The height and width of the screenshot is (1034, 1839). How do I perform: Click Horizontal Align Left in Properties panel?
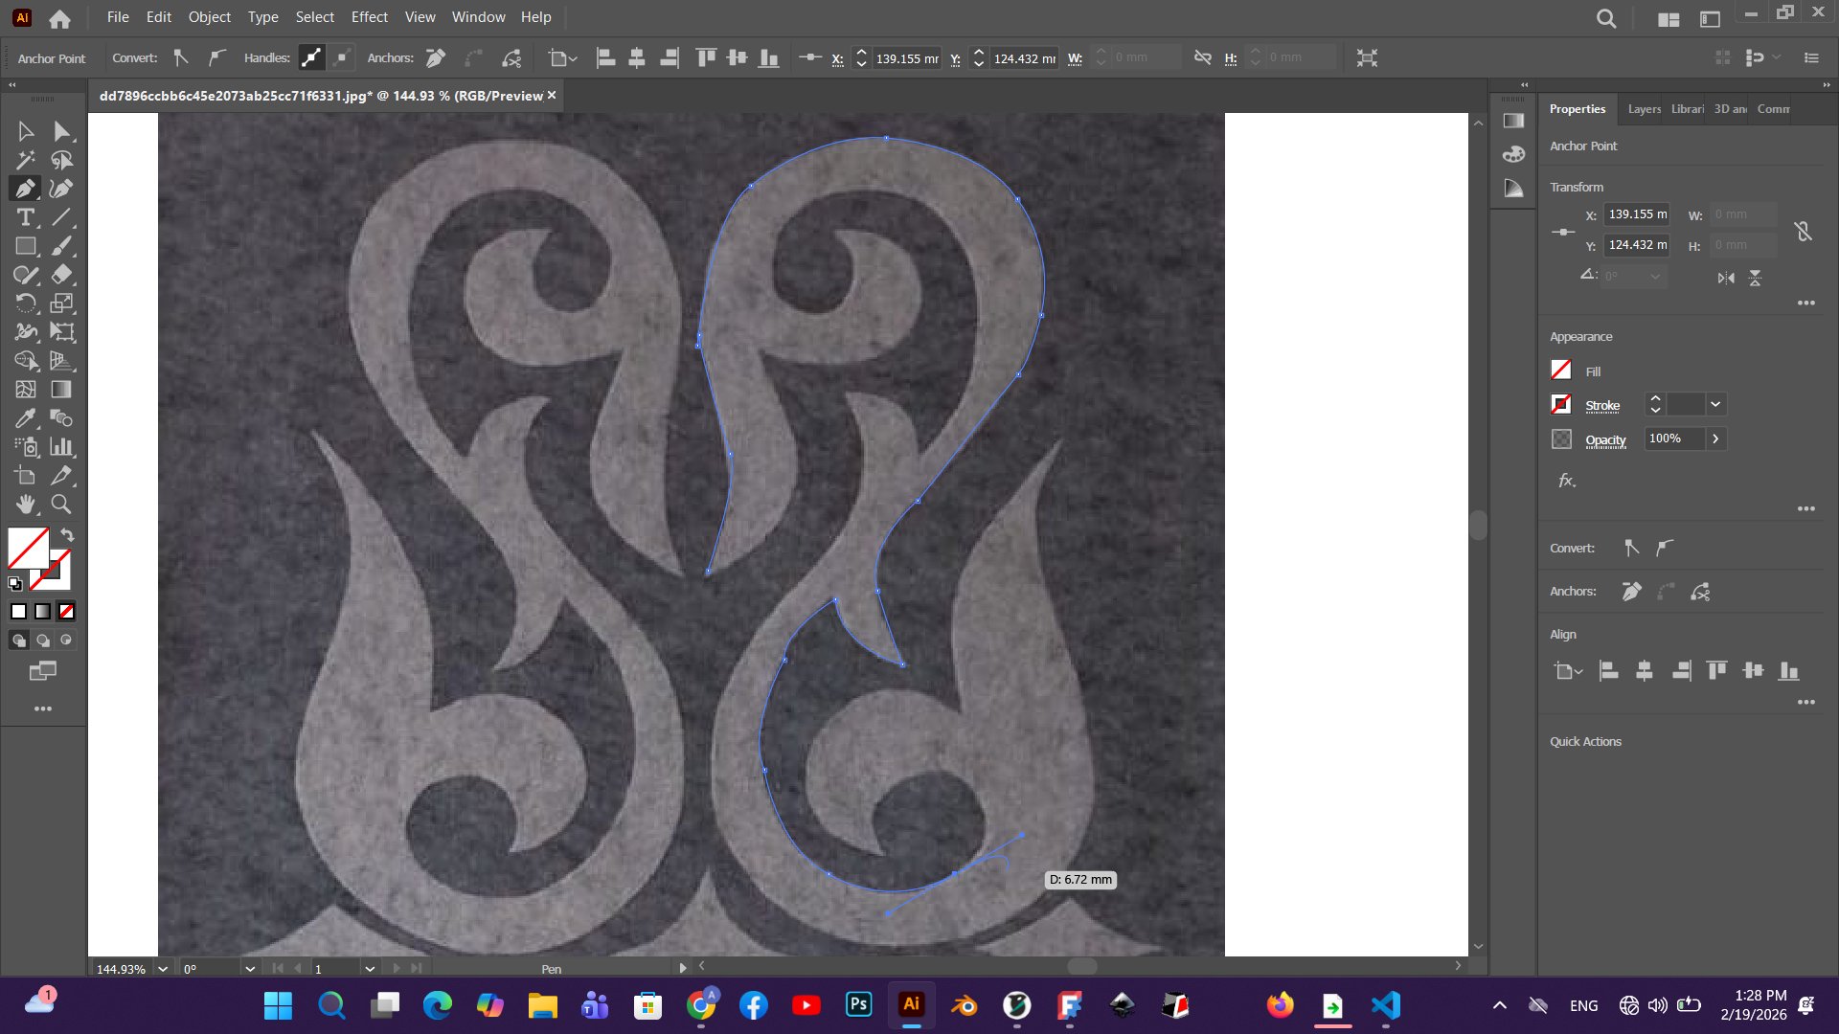click(1609, 671)
